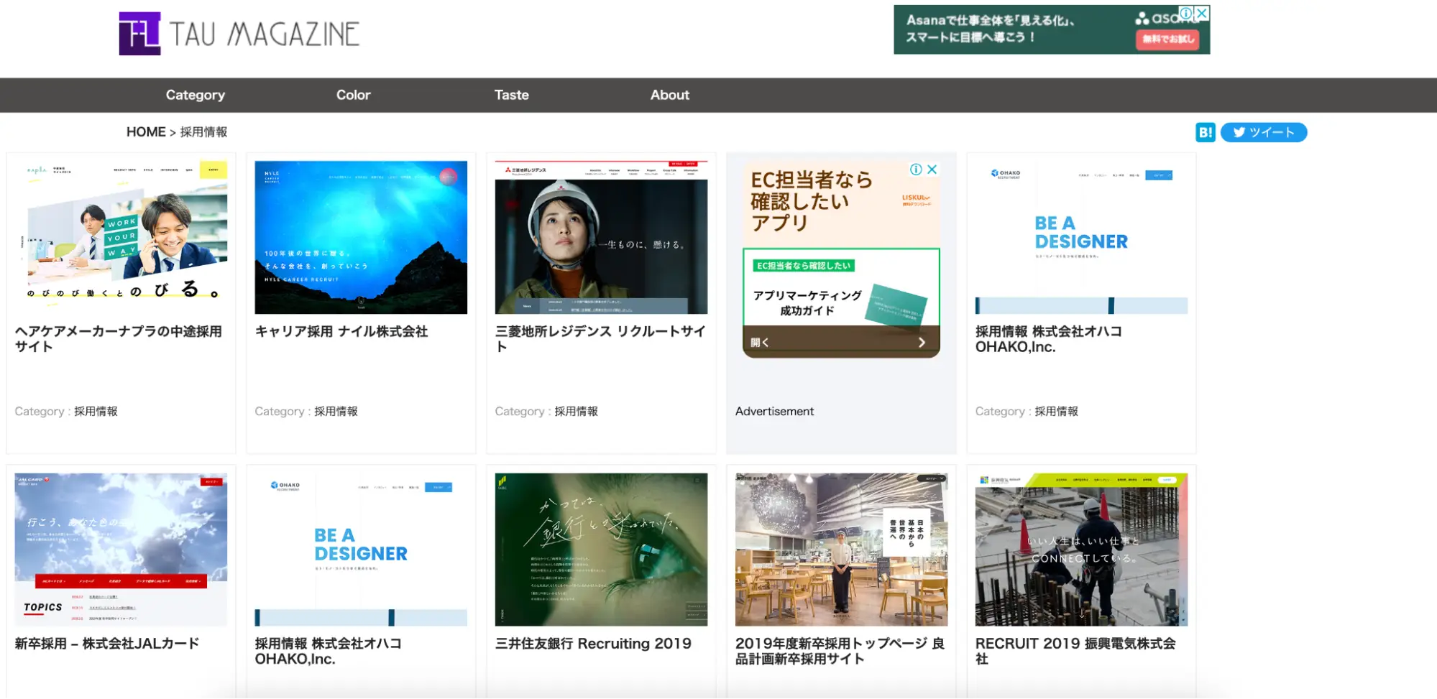Open the Shinko Denki recruit thumbnail
This screenshot has height=699, width=1437.
pyautogui.click(x=1081, y=550)
